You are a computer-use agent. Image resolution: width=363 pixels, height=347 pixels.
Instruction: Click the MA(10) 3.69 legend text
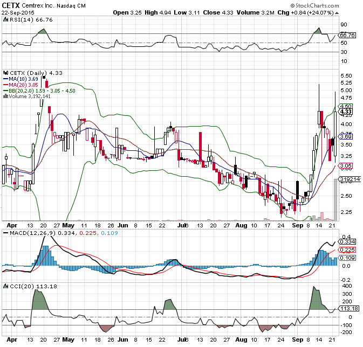(x=23, y=79)
